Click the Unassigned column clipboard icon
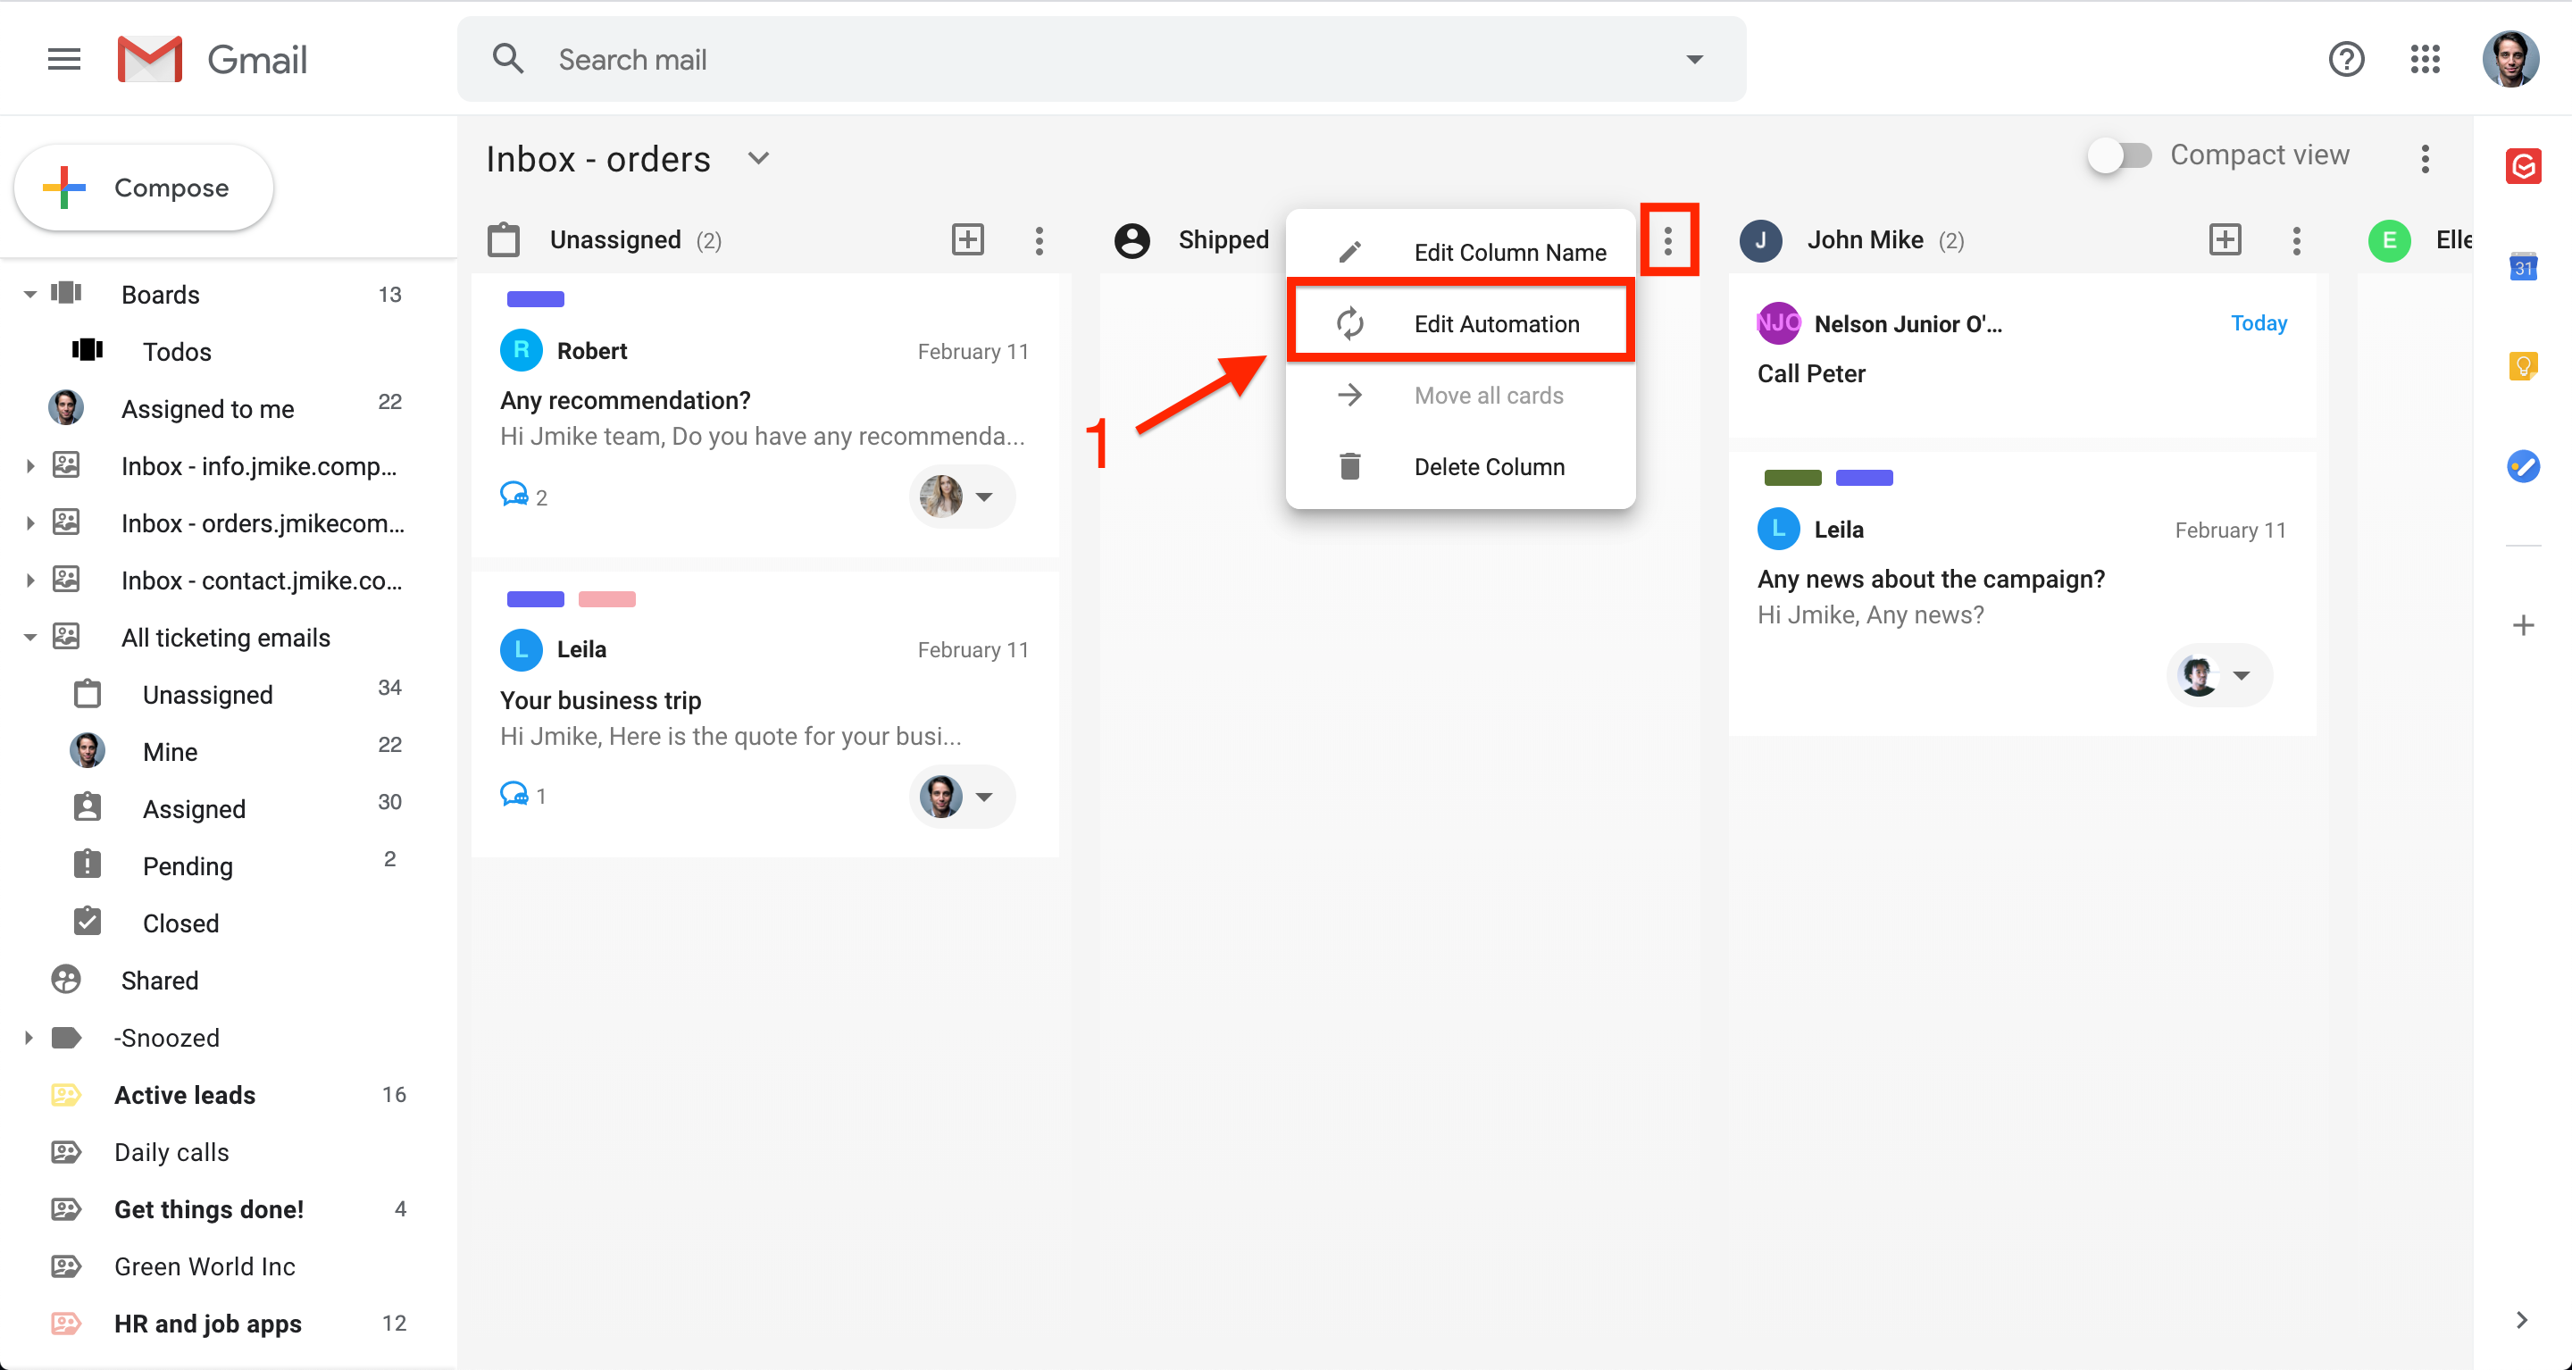Viewport: 2572px width, 1370px height. (x=503, y=239)
